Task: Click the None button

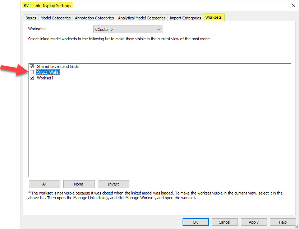Action: point(79,184)
